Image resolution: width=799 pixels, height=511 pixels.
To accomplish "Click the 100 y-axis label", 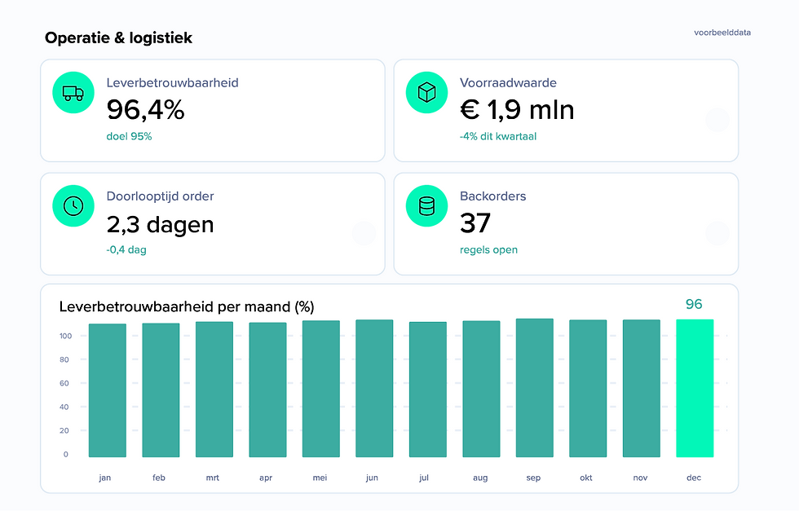I will (66, 336).
